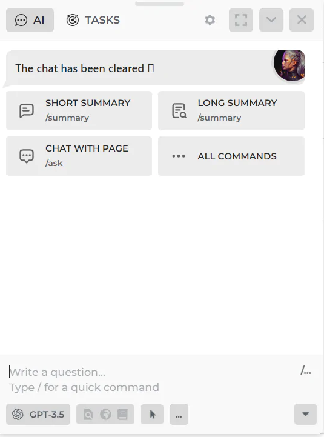
Task: Switch to the TASKS tab
Action: tap(93, 20)
